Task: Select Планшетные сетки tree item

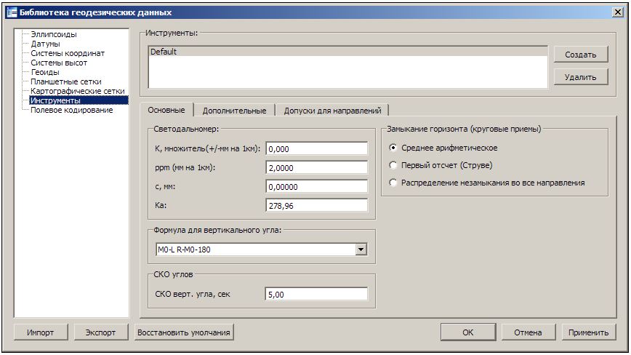Action: point(66,81)
